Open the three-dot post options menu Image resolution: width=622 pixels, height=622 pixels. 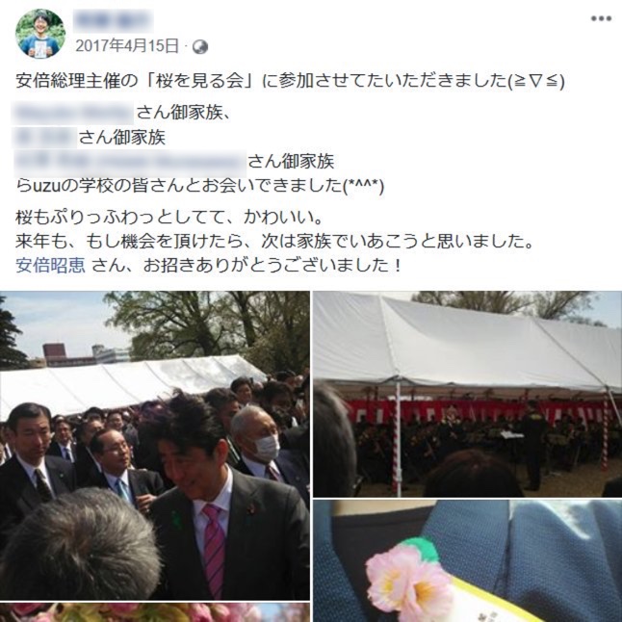pyautogui.click(x=601, y=18)
